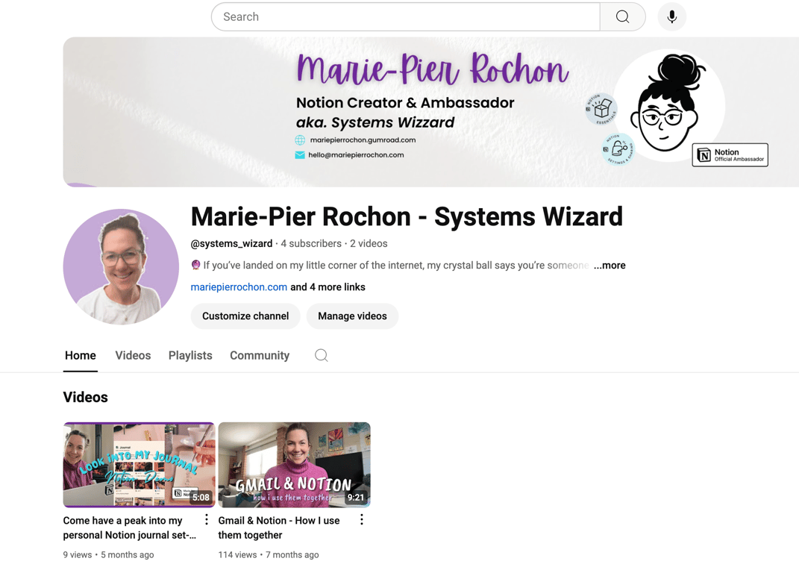Click the 5:08 duration badge
Viewport: 799px width, 573px height.
pyautogui.click(x=201, y=497)
